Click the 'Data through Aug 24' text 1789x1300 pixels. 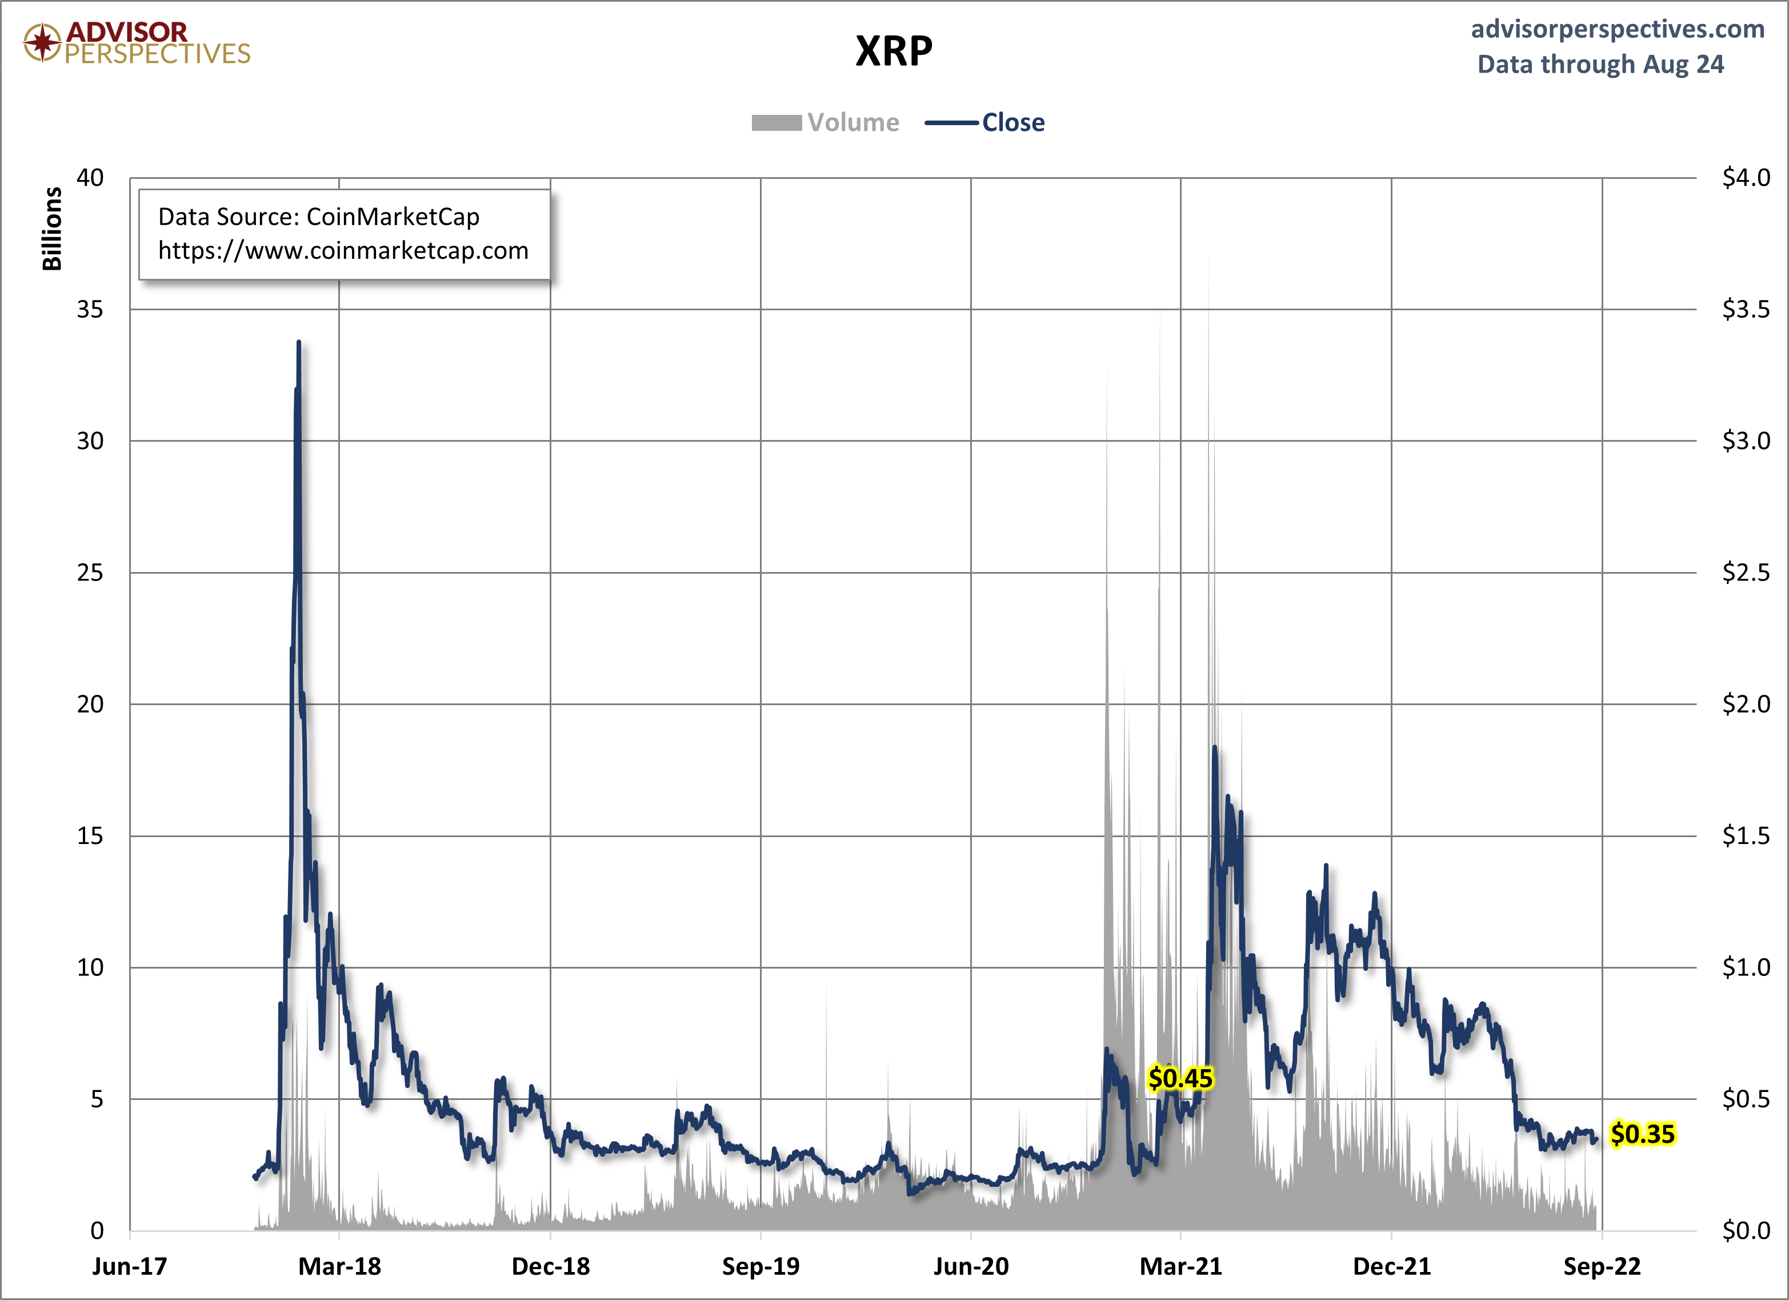coord(1600,65)
